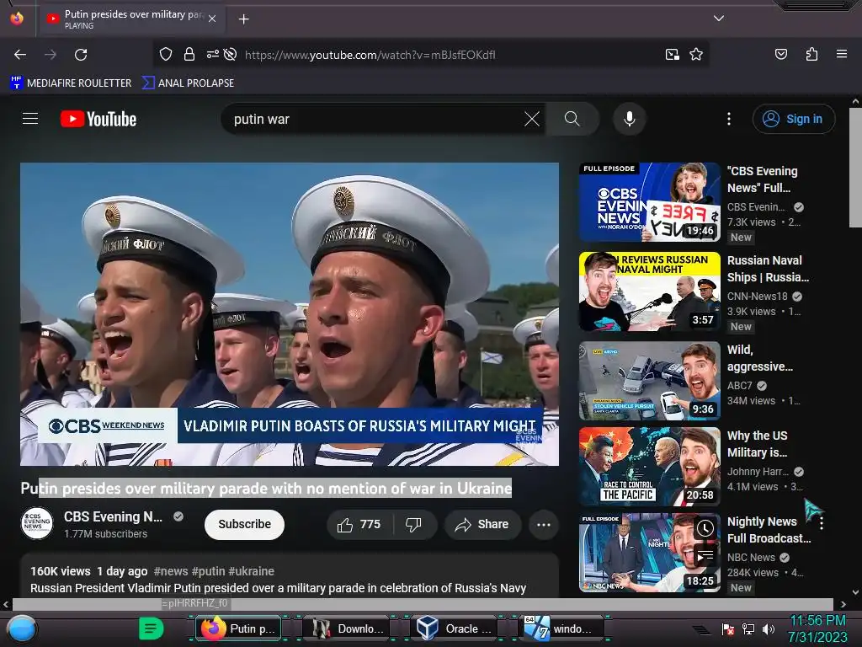Close the Putin presides video tab
The width and height of the screenshot is (862, 647).
pos(212,19)
